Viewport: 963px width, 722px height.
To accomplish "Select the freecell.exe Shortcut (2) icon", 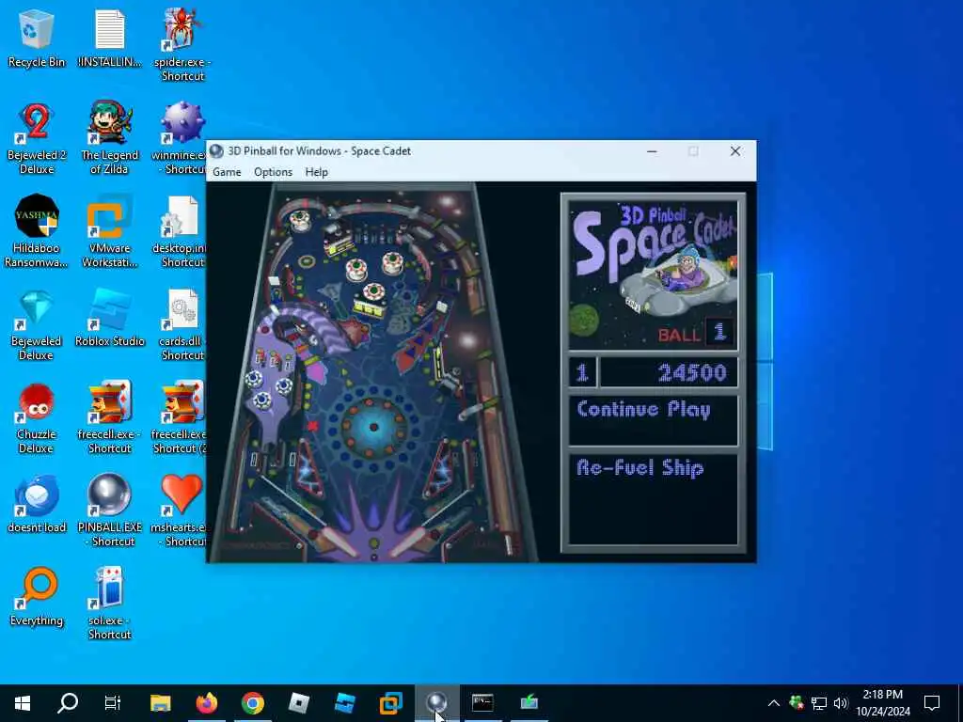I will pyautogui.click(x=179, y=418).
